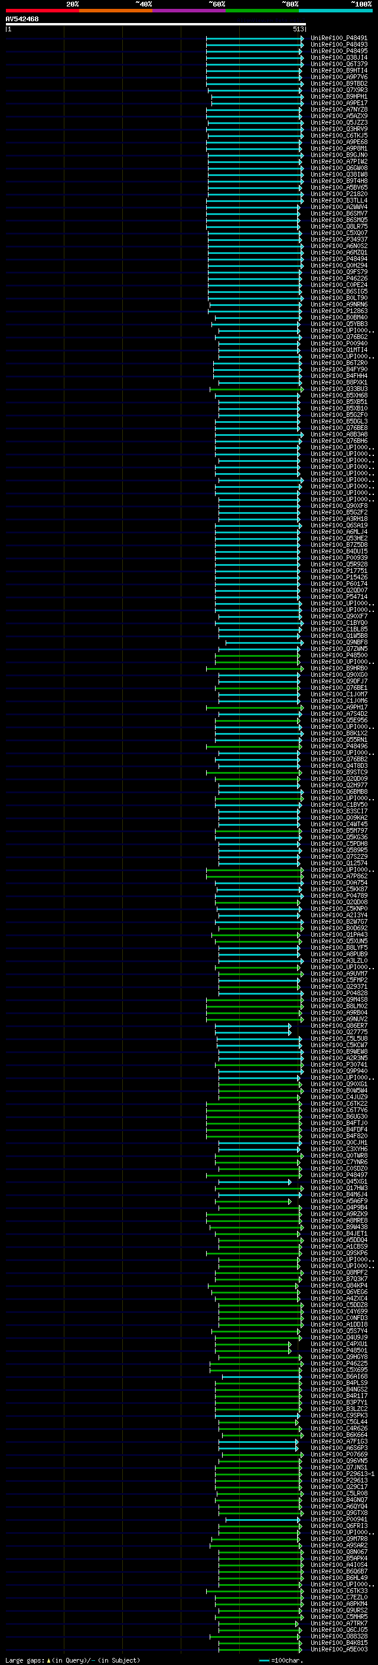The width and height of the screenshot is (378, 1665).
Task: Select the UniRef100_A9PE68 label
Action: pyautogui.click(x=339, y=142)
